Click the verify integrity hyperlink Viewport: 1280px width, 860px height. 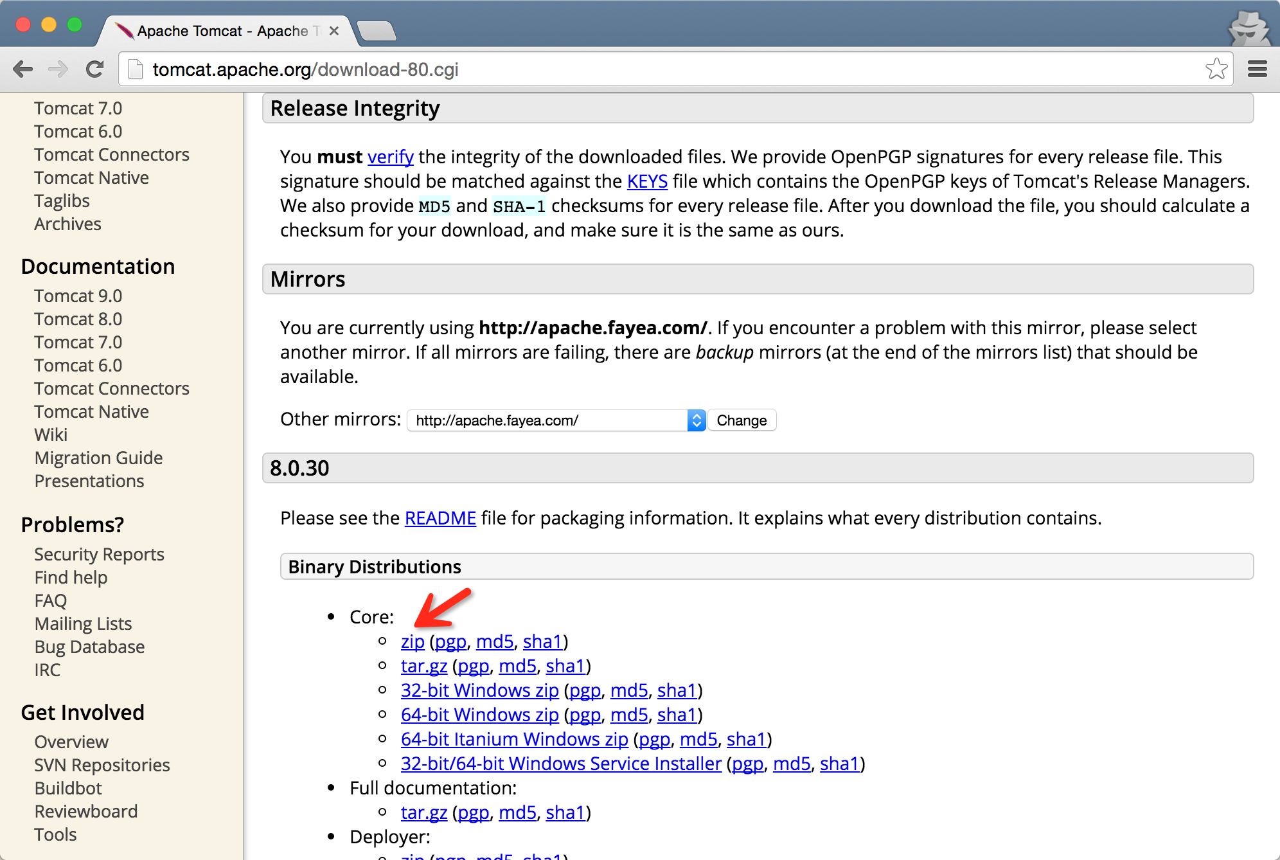pyautogui.click(x=391, y=156)
